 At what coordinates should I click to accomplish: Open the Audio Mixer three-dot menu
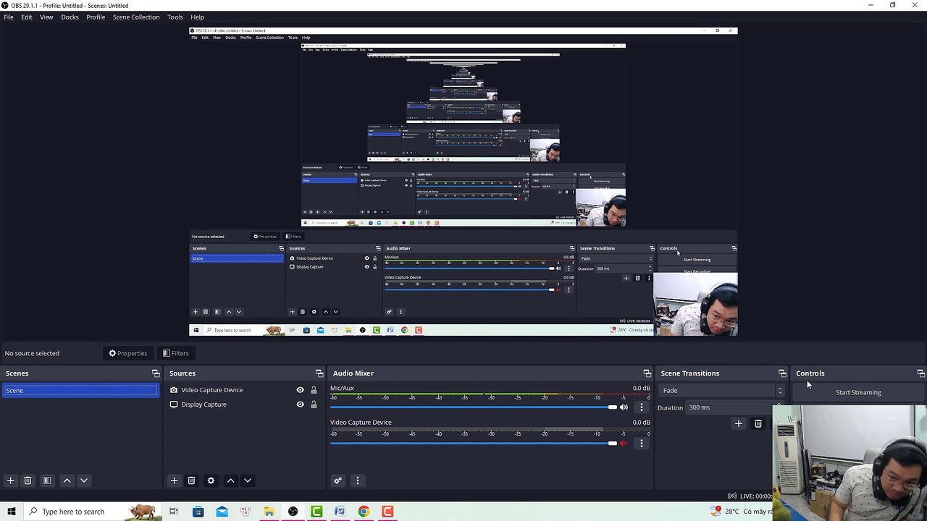coord(357,480)
